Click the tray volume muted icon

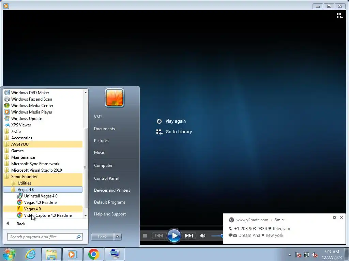315,255
